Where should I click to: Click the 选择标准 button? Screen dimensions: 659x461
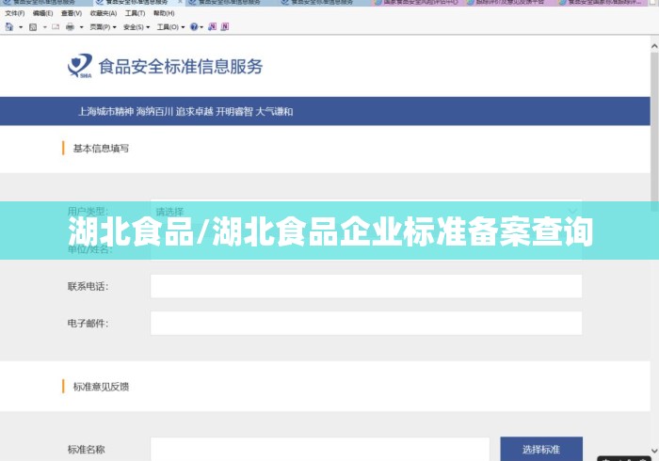coord(541,450)
